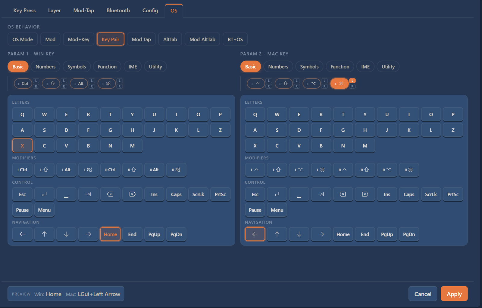Cancel the key configuration dialog
Screen dimensions: 482x308
[x=423, y=294]
